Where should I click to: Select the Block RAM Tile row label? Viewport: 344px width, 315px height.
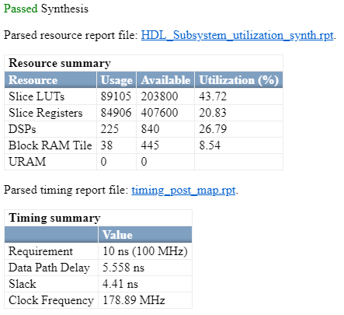point(50,145)
